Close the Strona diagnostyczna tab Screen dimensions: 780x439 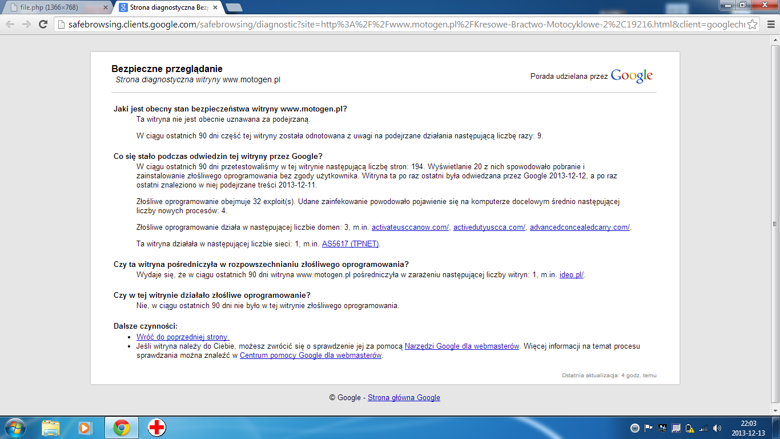click(216, 7)
